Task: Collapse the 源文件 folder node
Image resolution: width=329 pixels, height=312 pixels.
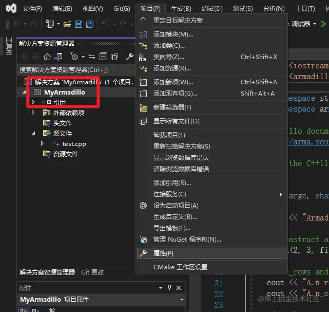Action: point(33,133)
